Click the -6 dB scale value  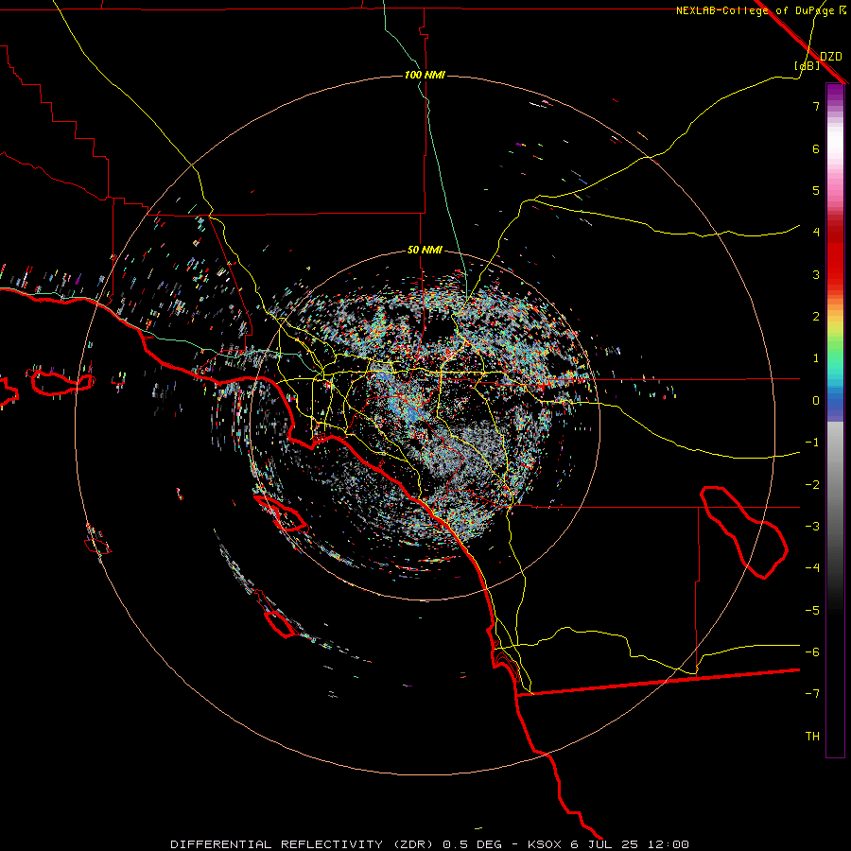(x=812, y=652)
